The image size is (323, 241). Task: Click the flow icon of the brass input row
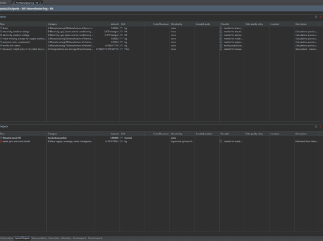1,28
